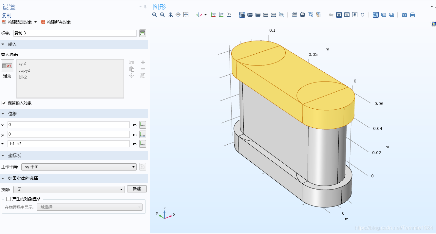436x234 pixels.
Task: Click second clipboard-style selection icon
Action: coord(302,15)
